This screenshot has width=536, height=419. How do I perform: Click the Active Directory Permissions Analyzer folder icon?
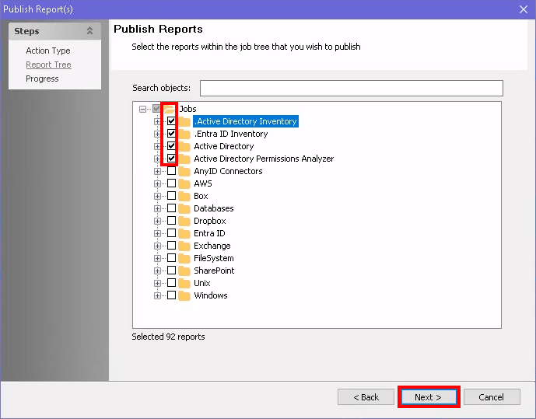point(184,159)
